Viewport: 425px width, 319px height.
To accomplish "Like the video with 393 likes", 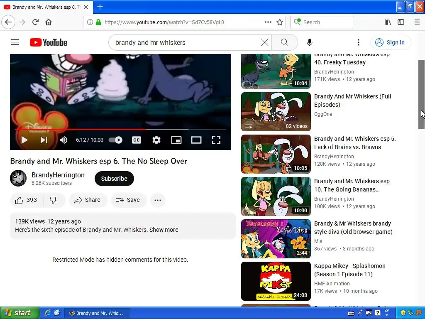I will click(x=27, y=200).
